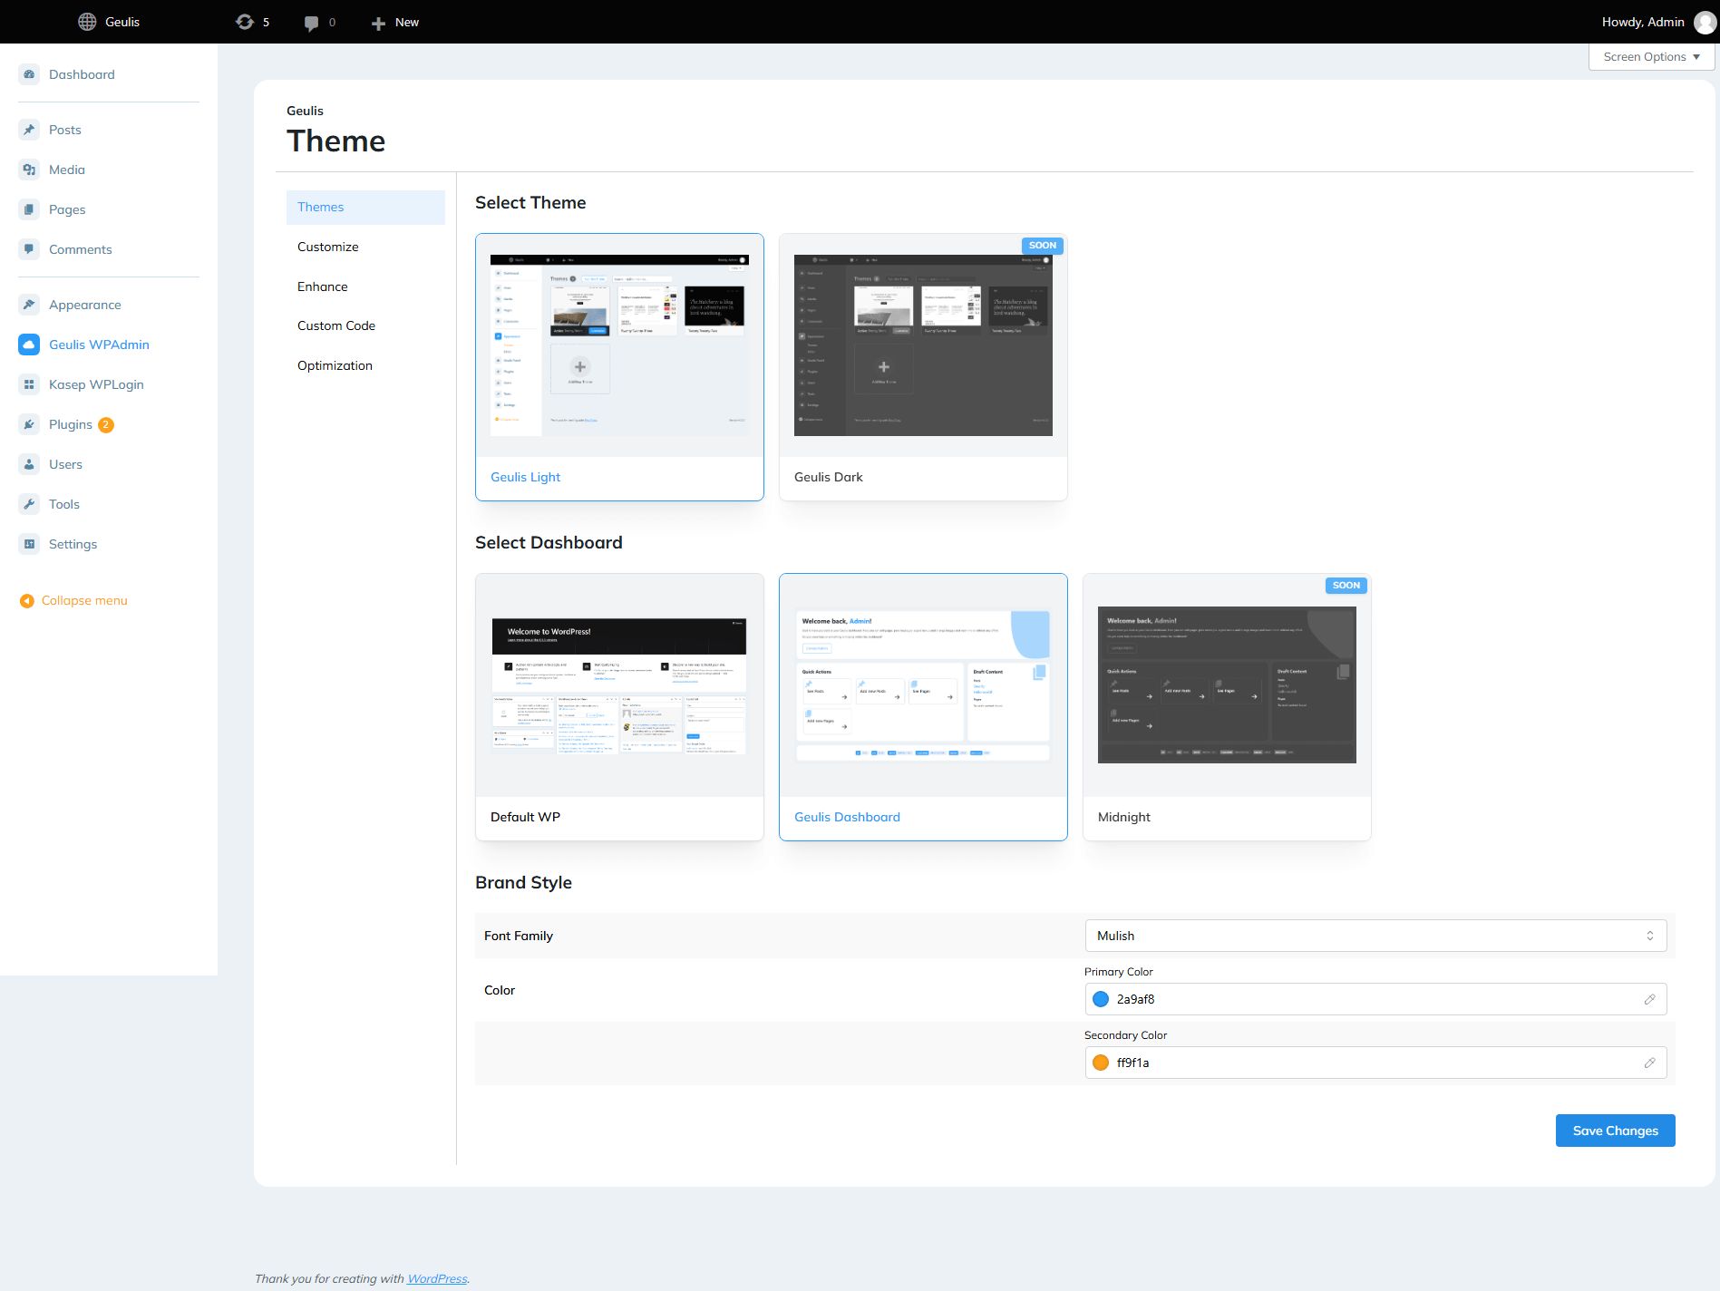Click the Pages icon in sidebar
Image resolution: width=1720 pixels, height=1291 pixels.
29,209
